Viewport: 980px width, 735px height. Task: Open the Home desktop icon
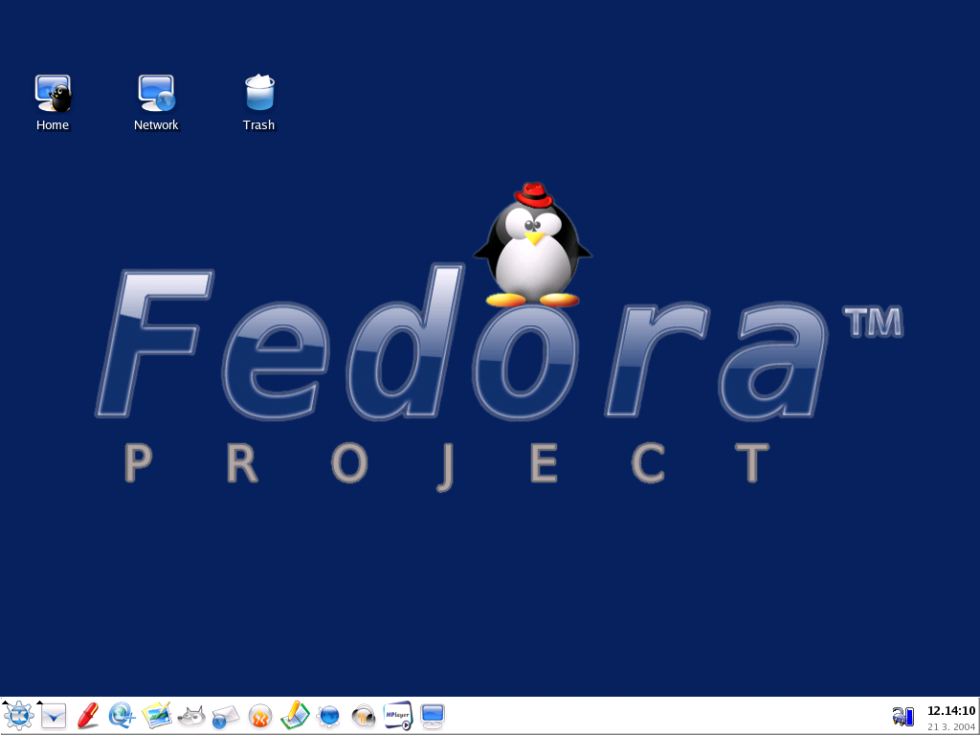pyautogui.click(x=54, y=94)
